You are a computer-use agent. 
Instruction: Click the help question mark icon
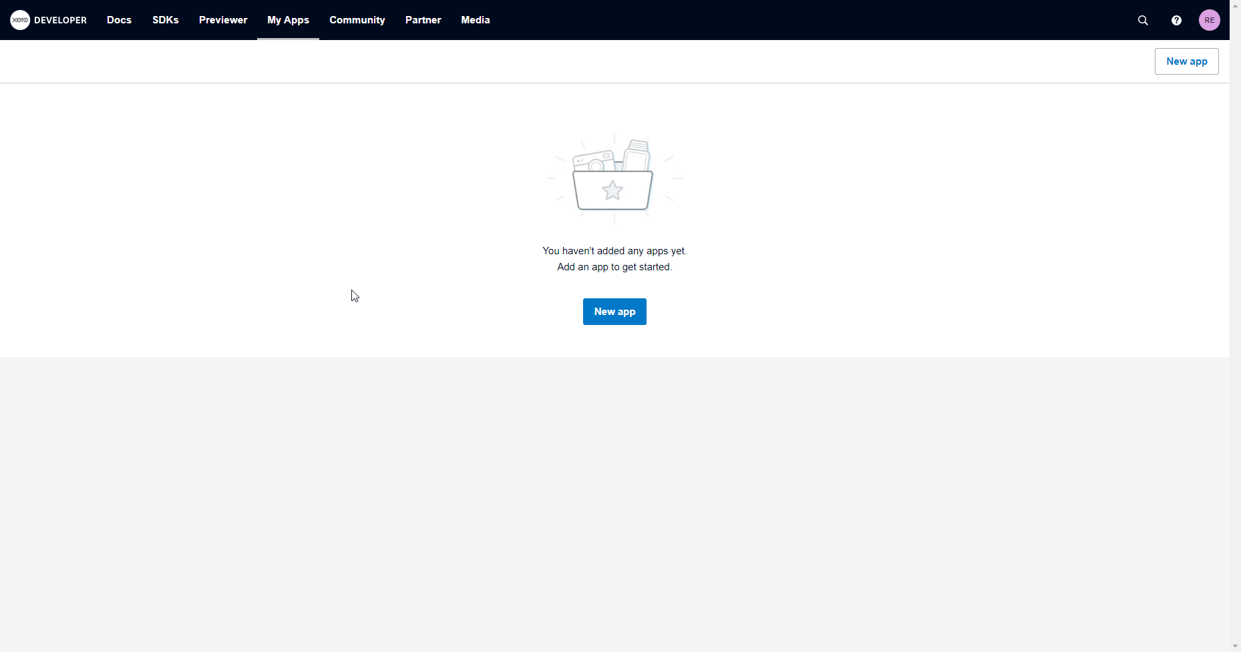point(1176,20)
